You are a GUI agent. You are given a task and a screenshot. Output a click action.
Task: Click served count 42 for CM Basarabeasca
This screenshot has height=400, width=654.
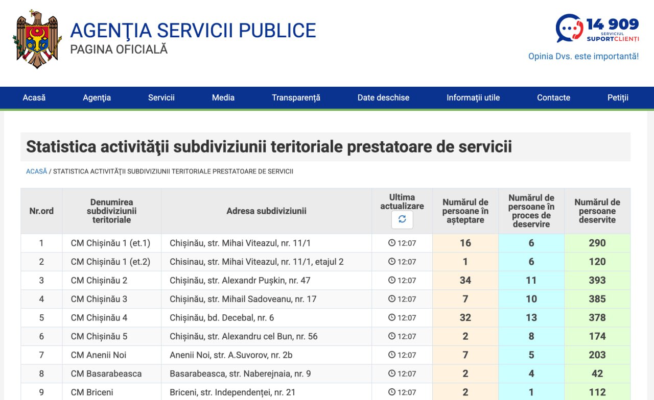click(597, 373)
